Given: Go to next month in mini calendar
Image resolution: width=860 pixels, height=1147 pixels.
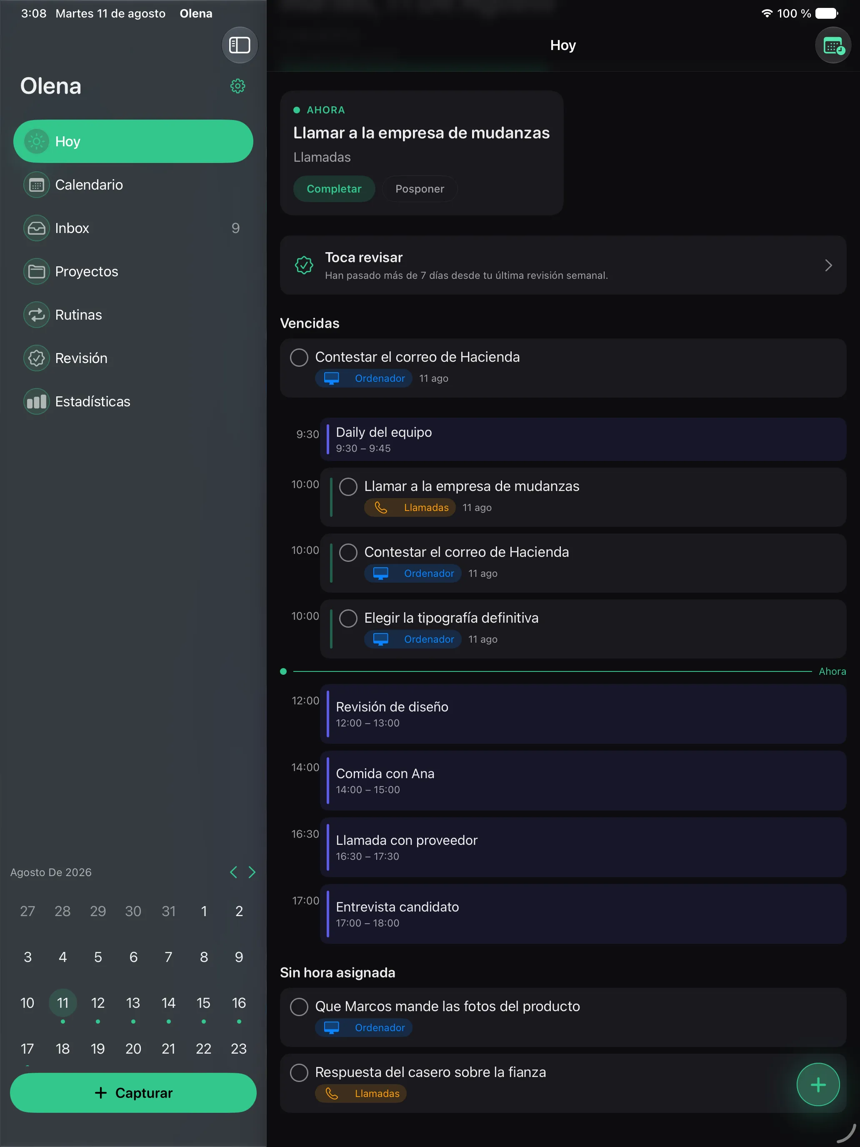Looking at the screenshot, I should point(252,872).
